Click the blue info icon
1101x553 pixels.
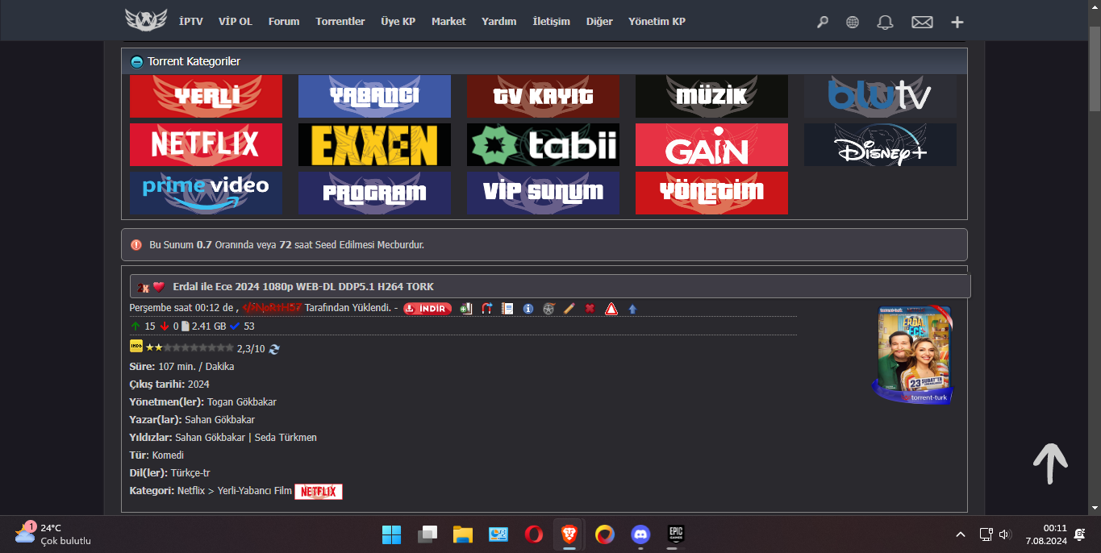(528, 309)
